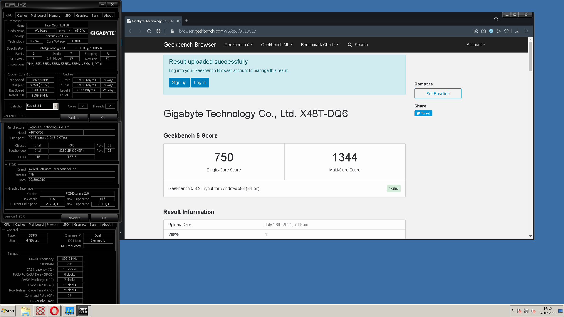The image size is (564, 317).
Task: Click the Valid badge on the result
Action: pos(394,188)
